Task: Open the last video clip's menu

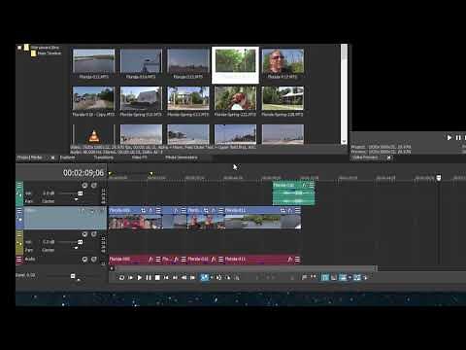Action: click(297, 211)
